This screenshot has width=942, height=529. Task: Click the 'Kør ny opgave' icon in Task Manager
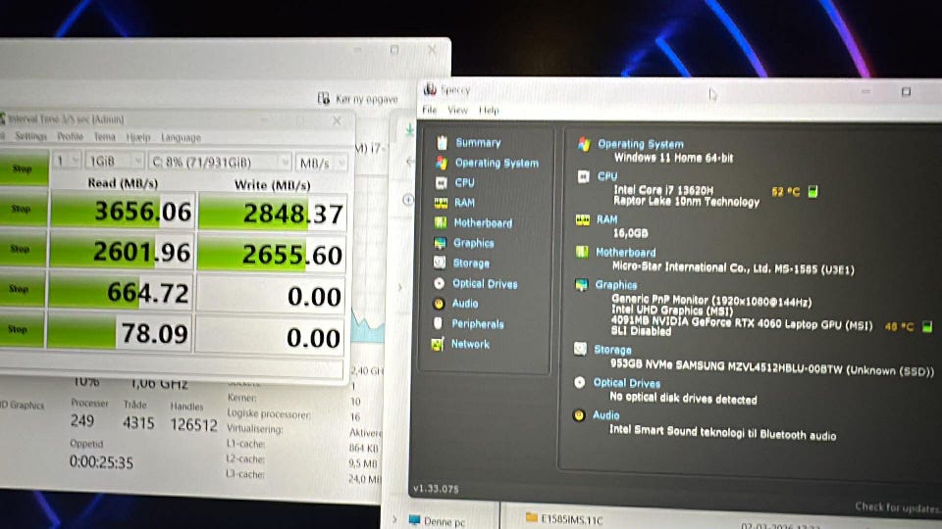click(x=324, y=98)
